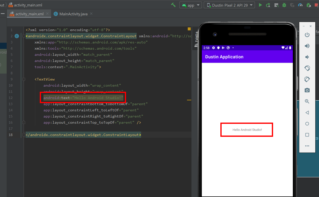Screen dimensions: 319x197
Task: Click the emulator Zoom magnifier icon
Action: 307,102
